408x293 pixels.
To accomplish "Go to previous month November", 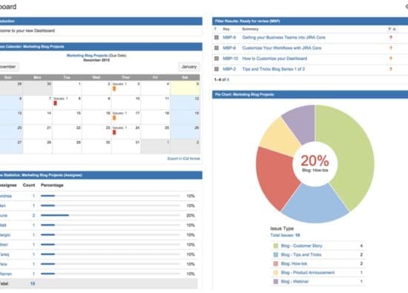I will pyautogui.click(x=9, y=67).
